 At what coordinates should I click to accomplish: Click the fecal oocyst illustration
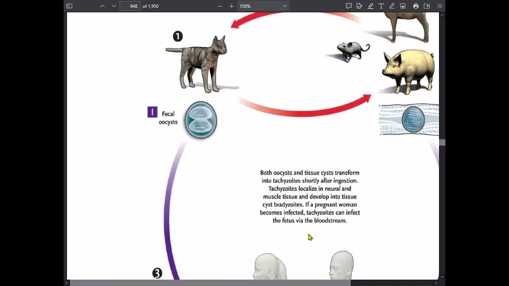pos(201,120)
